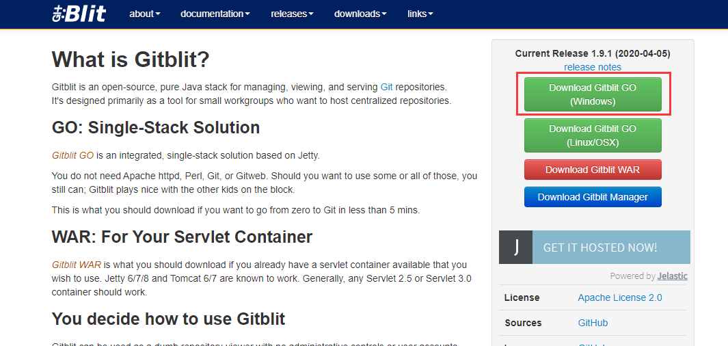Open the release notes link
Image resolution: width=728 pixels, height=346 pixels.
point(593,67)
